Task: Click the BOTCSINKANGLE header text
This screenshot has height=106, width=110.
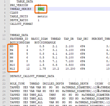Action: click(45, 43)
